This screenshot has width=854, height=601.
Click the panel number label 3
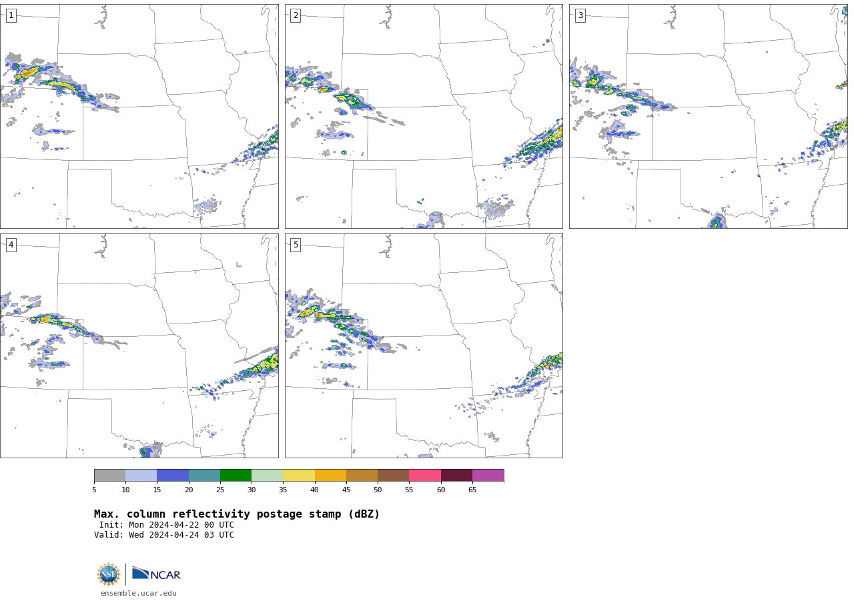coord(580,15)
